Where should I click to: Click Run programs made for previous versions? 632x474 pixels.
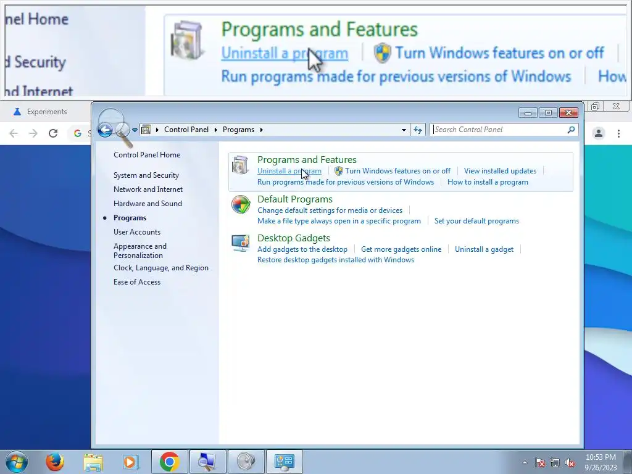point(346,182)
